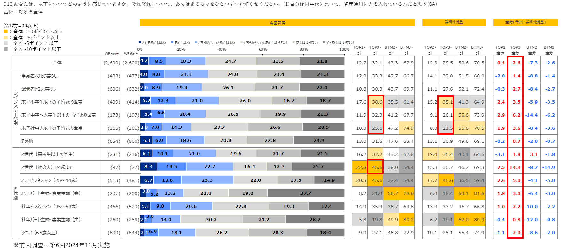The height and width of the screenshot is (248, 561).
Task: Click the とてもあてはまる legend marker
Action: point(140,42)
